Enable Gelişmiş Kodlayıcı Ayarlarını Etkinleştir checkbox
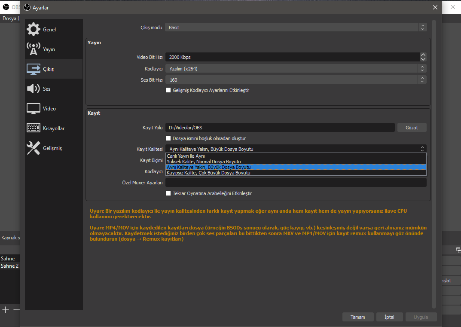The image size is (461, 327). 168,90
